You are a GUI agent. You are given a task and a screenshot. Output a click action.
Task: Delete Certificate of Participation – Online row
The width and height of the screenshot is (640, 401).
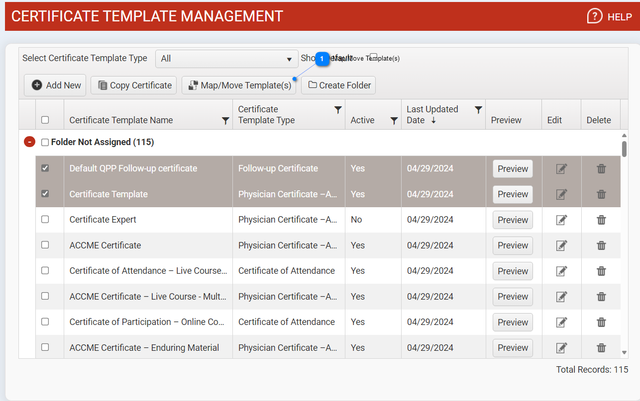[x=601, y=322]
